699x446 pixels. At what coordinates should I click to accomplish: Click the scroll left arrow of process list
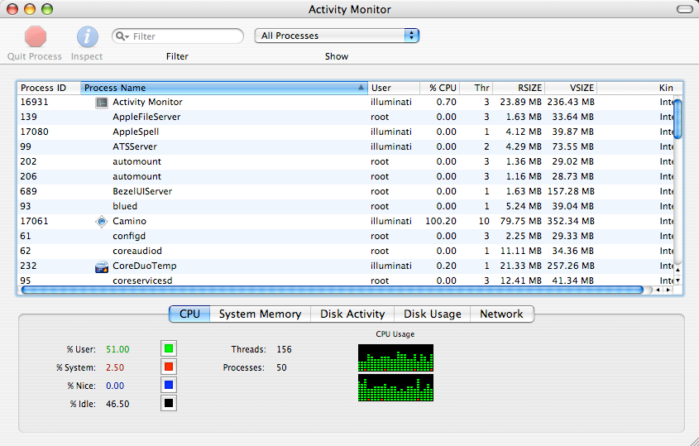(658, 290)
